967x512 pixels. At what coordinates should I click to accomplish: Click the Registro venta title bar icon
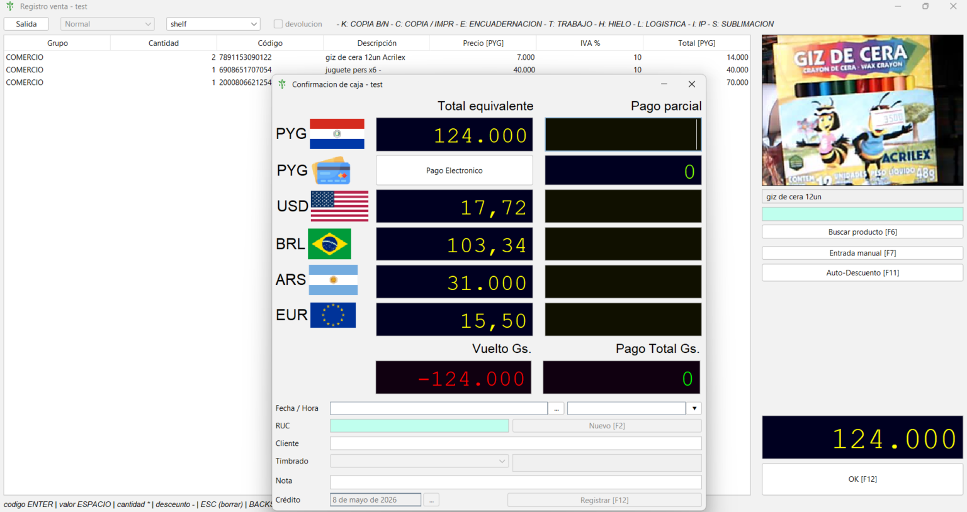pyautogui.click(x=9, y=6)
